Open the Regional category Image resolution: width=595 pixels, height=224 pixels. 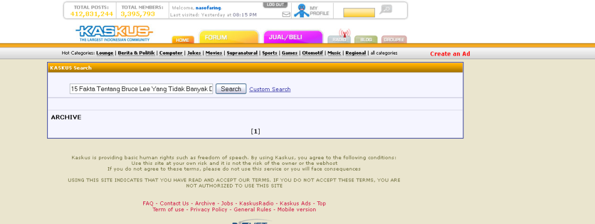coord(356,53)
